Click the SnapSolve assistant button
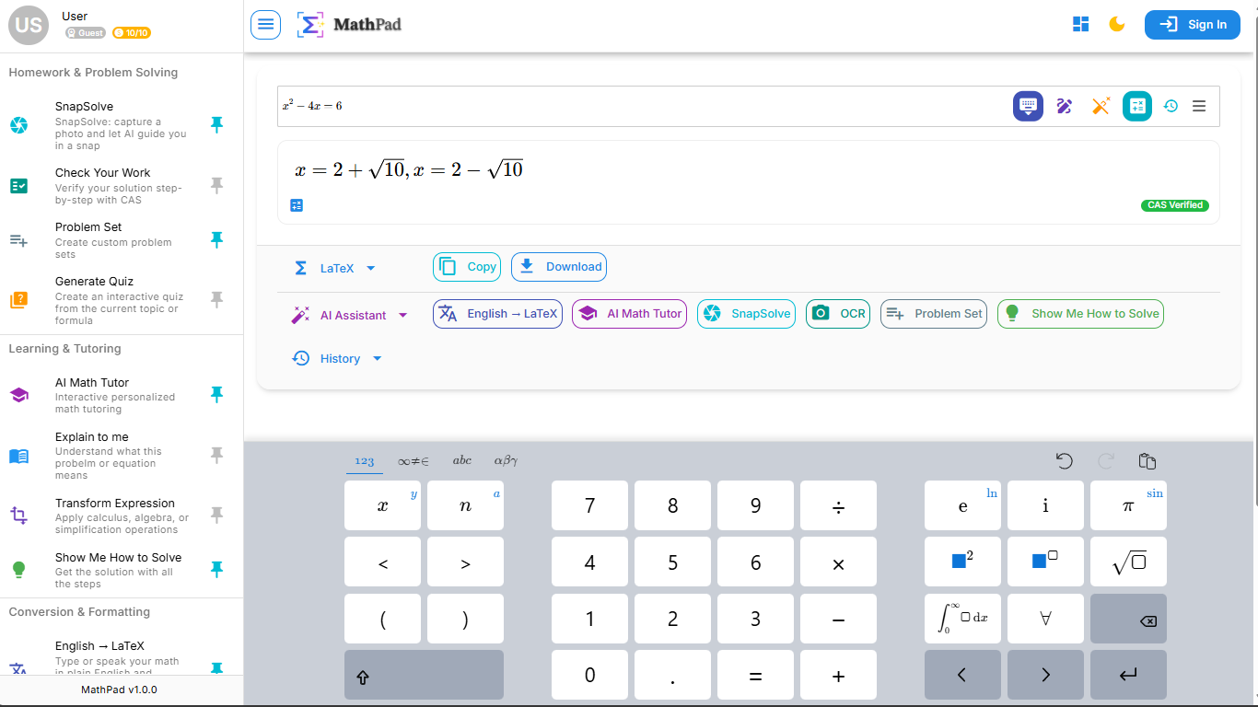 pyautogui.click(x=746, y=314)
